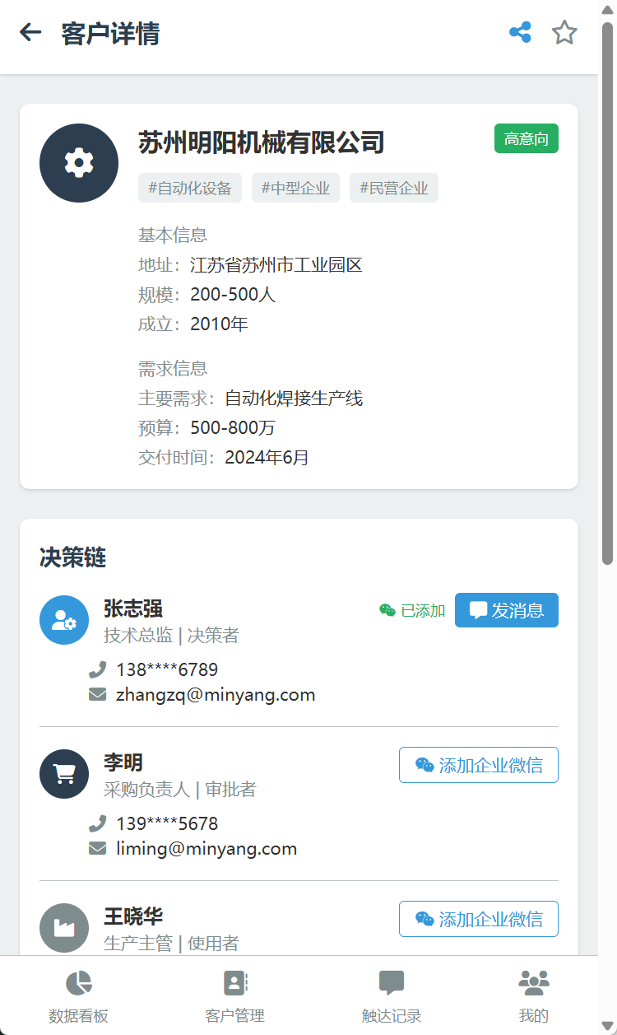The width and height of the screenshot is (617, 1035).
Task: Open the 触达记录 tab
Action: click(x=392, y=995)
